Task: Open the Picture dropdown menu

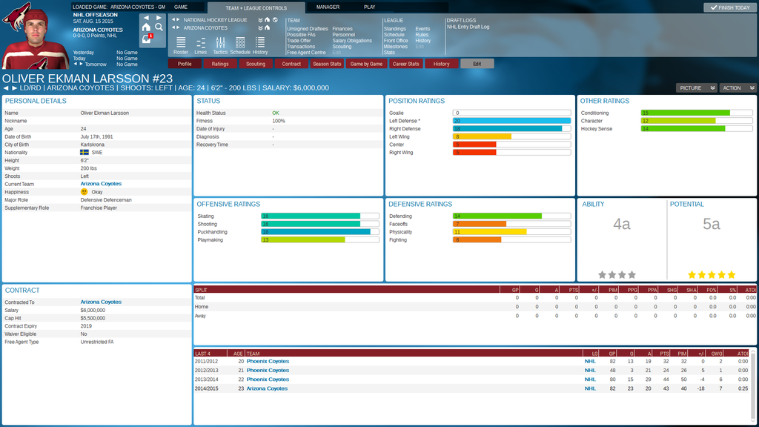Action: click(x=697, y=88)
